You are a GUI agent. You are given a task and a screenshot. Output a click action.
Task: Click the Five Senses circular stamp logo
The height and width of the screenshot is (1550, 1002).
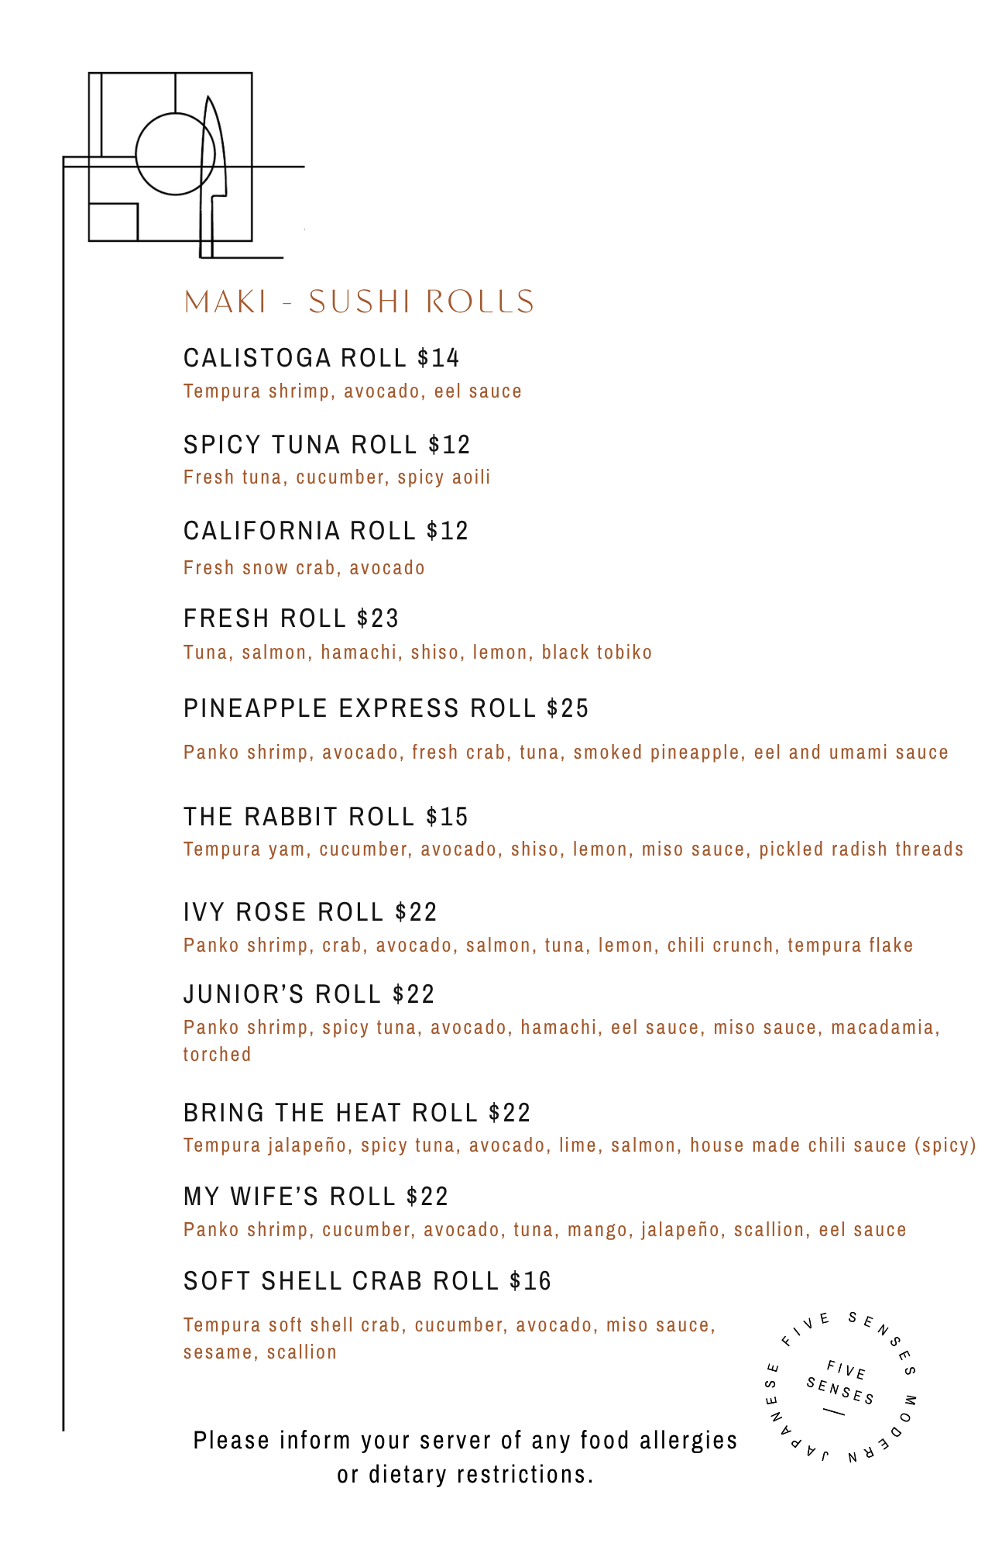[x=841, y=1387]
